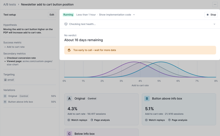Image resolution: width=220 pixels, height=136 pixels.
Task: Click the Below info box card title
Action: click(x=84, y=134)
